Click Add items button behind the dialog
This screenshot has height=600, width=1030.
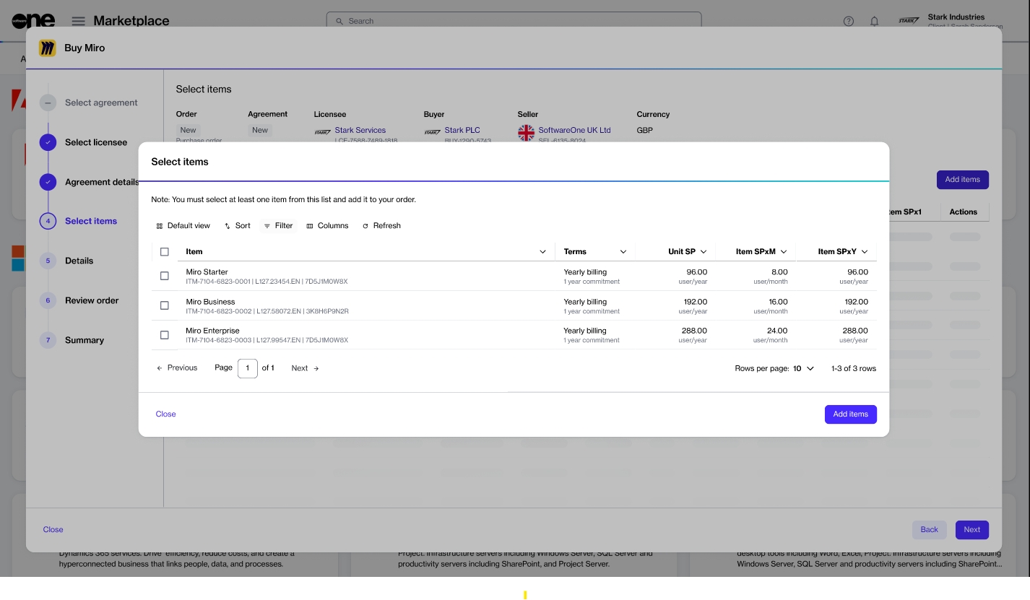pos(962,180)
